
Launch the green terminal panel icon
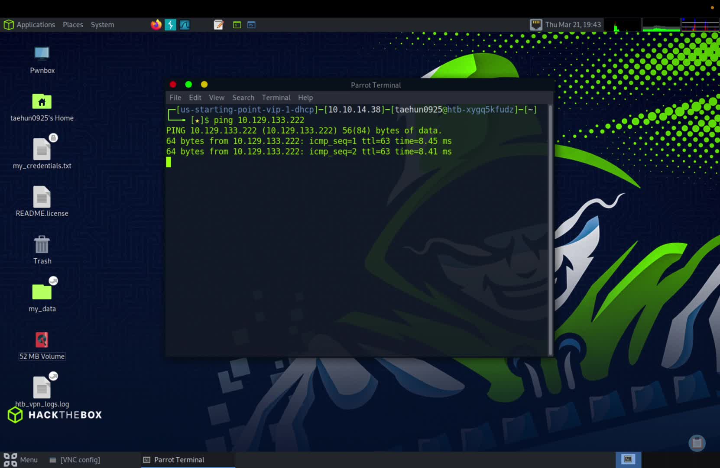pos(237,25)
